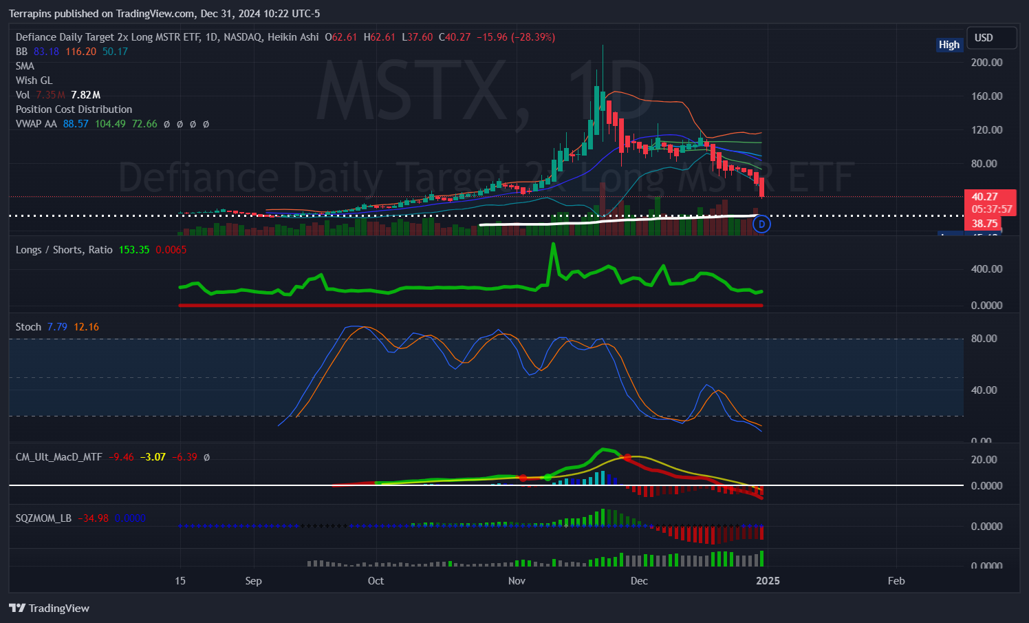Viewport: 1029px width, 623px height.
Task: Click the low value L37.60
Action: coord(418,37)
